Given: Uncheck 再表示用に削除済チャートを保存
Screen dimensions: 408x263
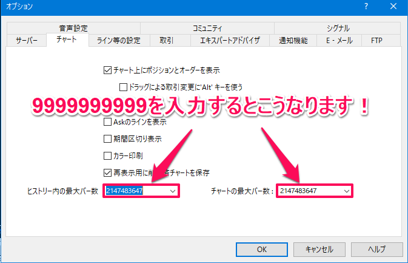Looking at the screenshot, I should click(x=107, y=172).
